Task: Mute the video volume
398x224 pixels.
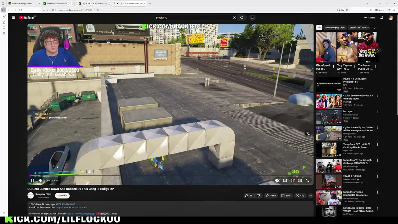Action: point(40,180)
